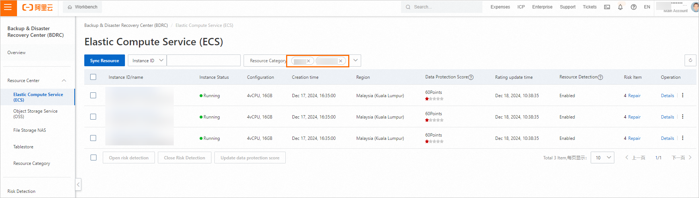Open Details for the second instance
699x198 pixels.
[668, 117]
